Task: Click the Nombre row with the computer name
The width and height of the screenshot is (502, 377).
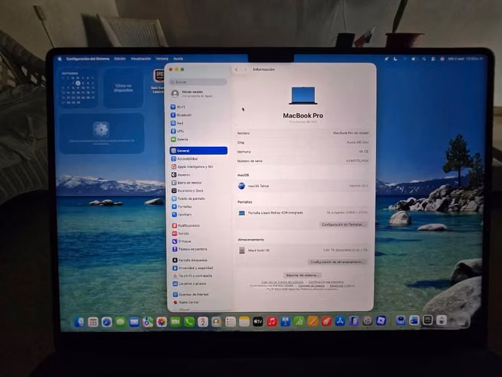Action: pos(302,133)
